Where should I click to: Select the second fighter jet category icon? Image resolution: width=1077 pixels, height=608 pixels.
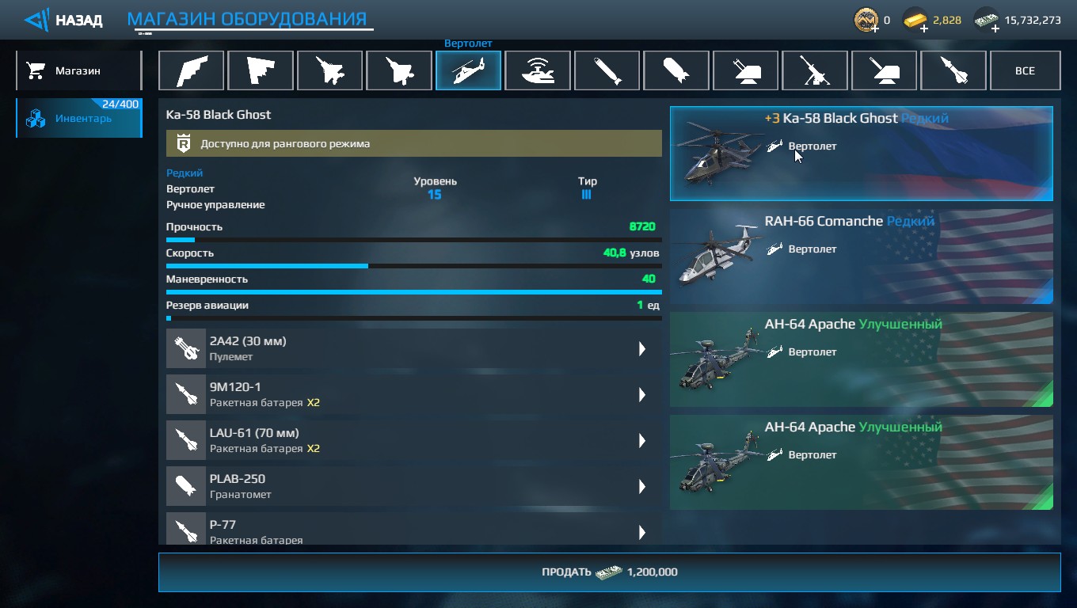(399, 70)
